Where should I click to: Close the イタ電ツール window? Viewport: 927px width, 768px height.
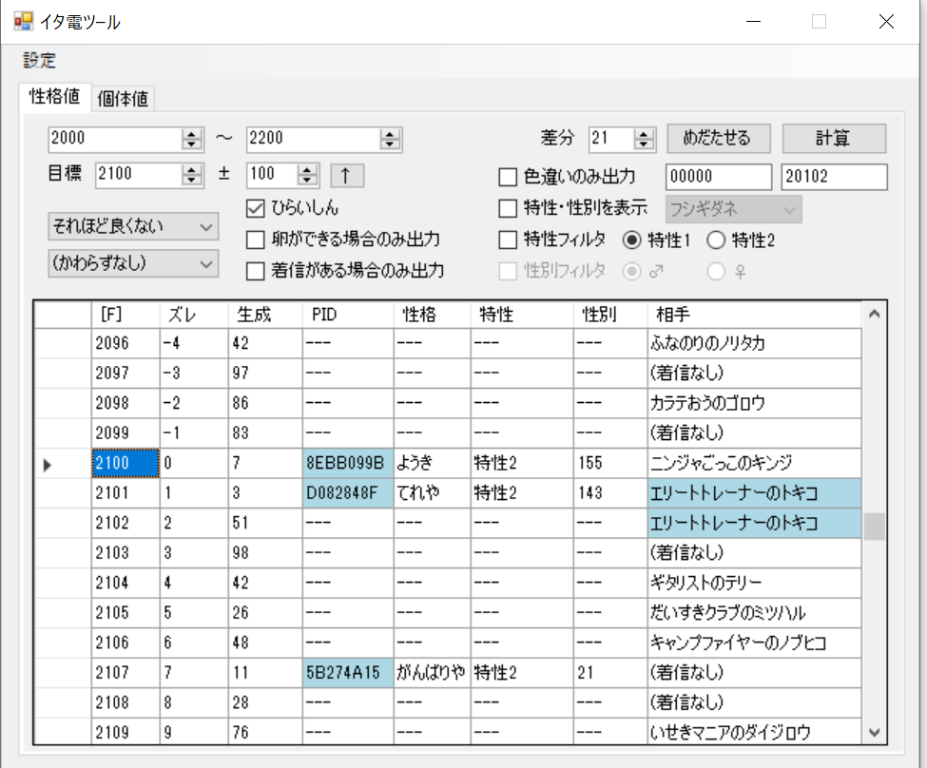point(886,22)
